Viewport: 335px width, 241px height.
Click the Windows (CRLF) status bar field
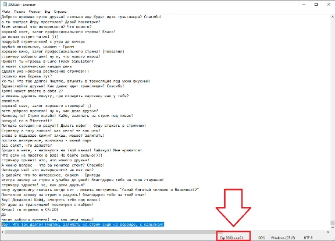click(x=283, y=238)
